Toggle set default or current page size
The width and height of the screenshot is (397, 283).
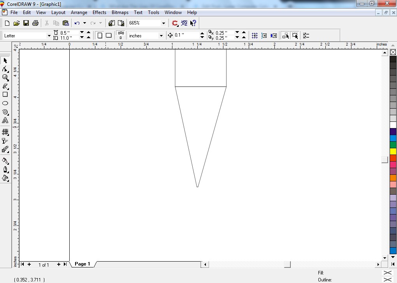point(121,35)
